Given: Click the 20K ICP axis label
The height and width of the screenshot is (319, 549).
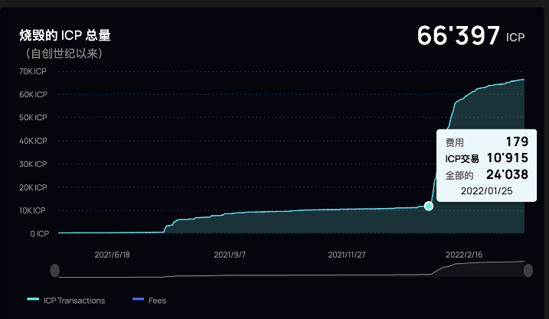Looking at the screenshot, I should coord(33,187).
